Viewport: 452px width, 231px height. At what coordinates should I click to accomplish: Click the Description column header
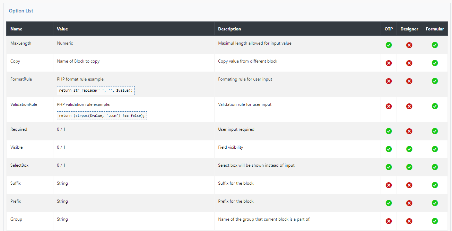pyautogui.click(x=229, y=29)
